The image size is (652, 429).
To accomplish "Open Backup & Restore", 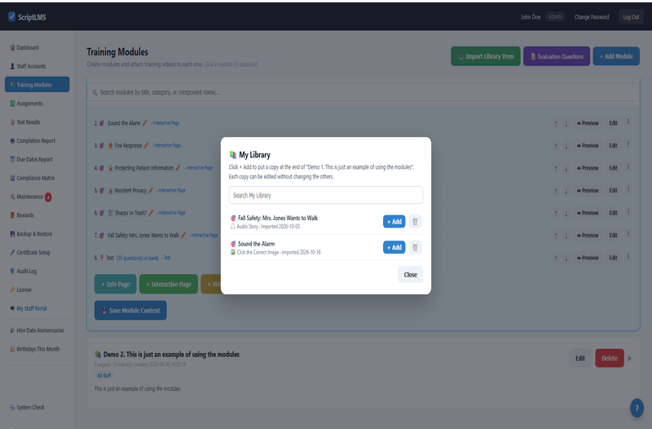I will [37, 234].
